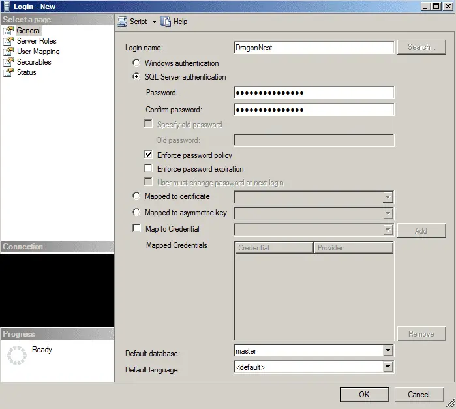Click the 'Login name:' label
The width and height of the screenshot is (456, 409).
[x=144, y=48]
